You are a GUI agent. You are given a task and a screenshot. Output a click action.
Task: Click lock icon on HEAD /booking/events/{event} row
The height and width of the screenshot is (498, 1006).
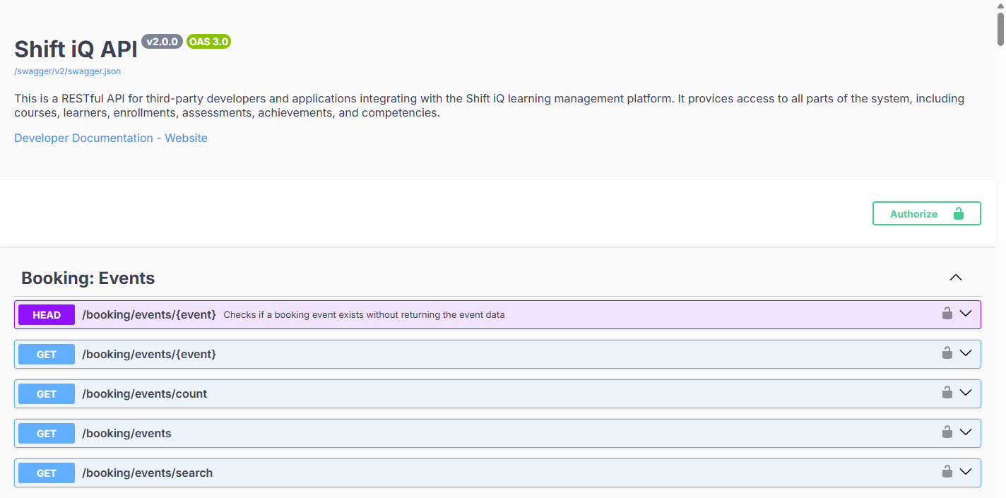point(947,313)
